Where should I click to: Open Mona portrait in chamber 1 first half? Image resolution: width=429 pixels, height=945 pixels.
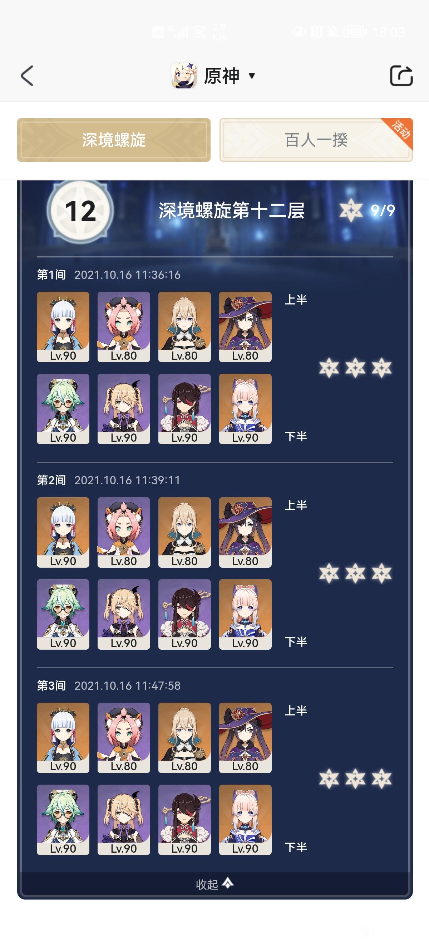(x=246, y=327)
